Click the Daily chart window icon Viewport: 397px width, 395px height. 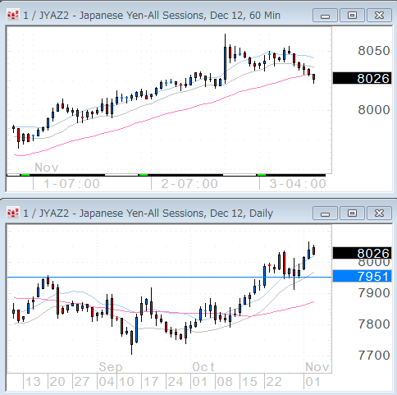pyautogui.click(x=13, y=214)
